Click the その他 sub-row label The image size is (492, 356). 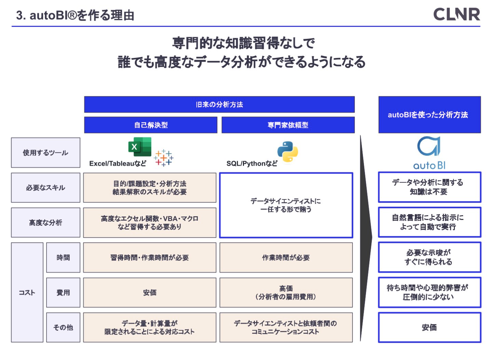(x=63, y=327)
